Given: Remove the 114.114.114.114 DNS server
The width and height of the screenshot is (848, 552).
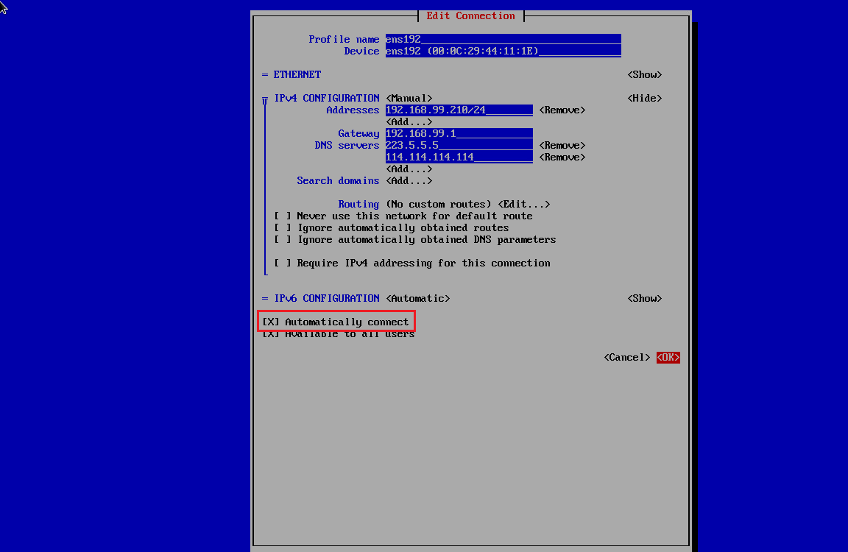Looking at the screenshot, I should pos(562,157).
